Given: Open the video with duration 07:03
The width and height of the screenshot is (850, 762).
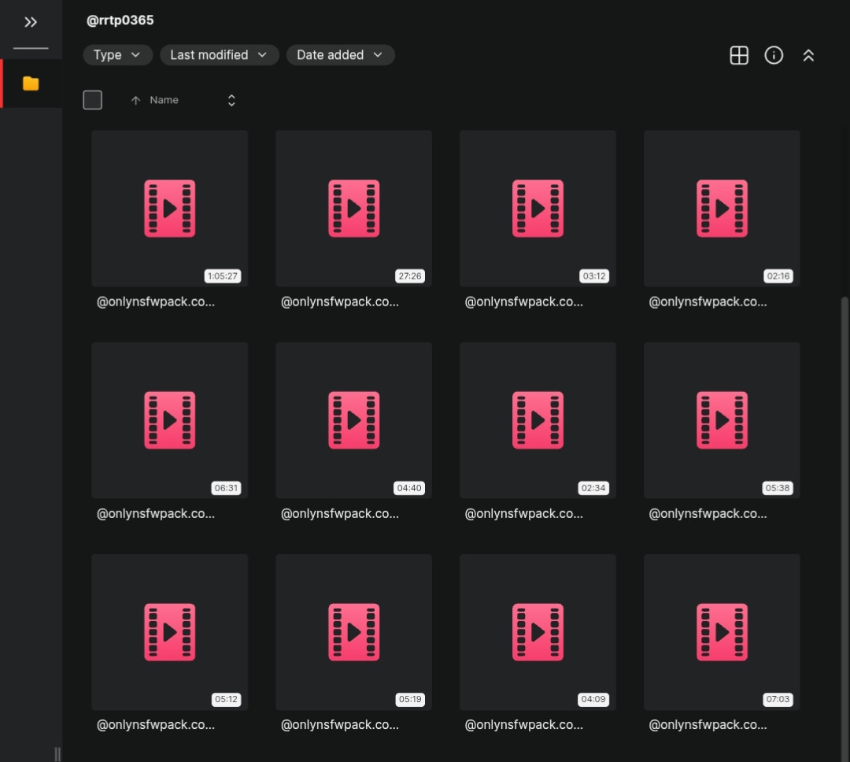Looking at the screenshot, I should pyautogui.click(x=722, y=632).
